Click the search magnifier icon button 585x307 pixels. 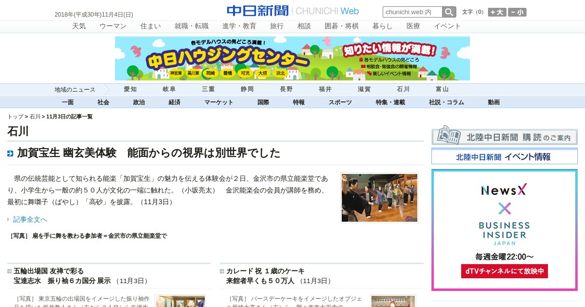tap(449, 12)
